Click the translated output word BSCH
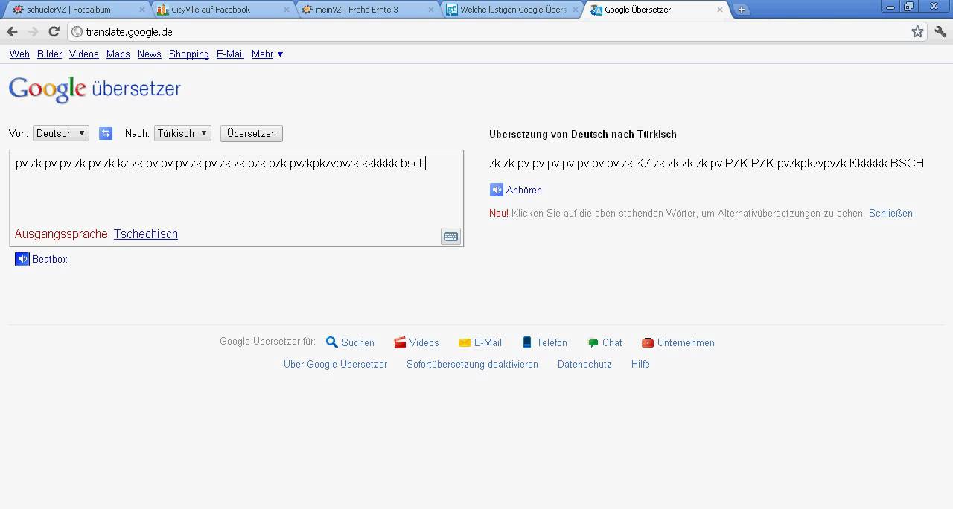This screenshot has width=953, height=509. (x=907, y=163)
